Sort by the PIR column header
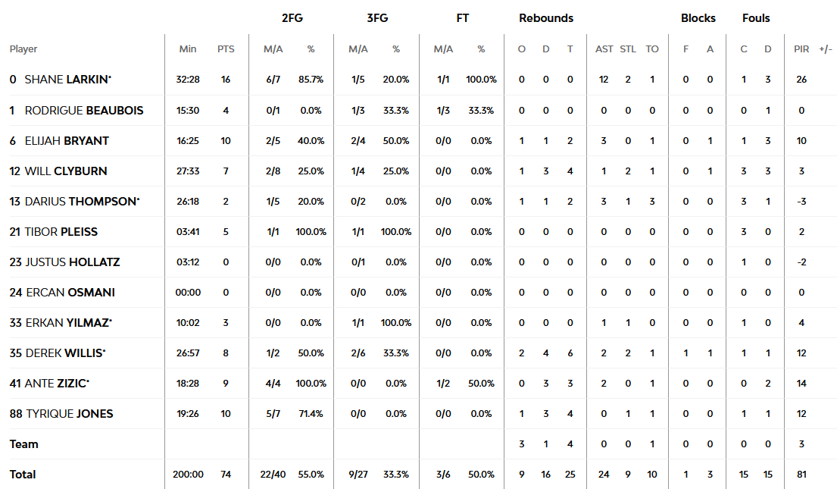 [x=801, y=49]
